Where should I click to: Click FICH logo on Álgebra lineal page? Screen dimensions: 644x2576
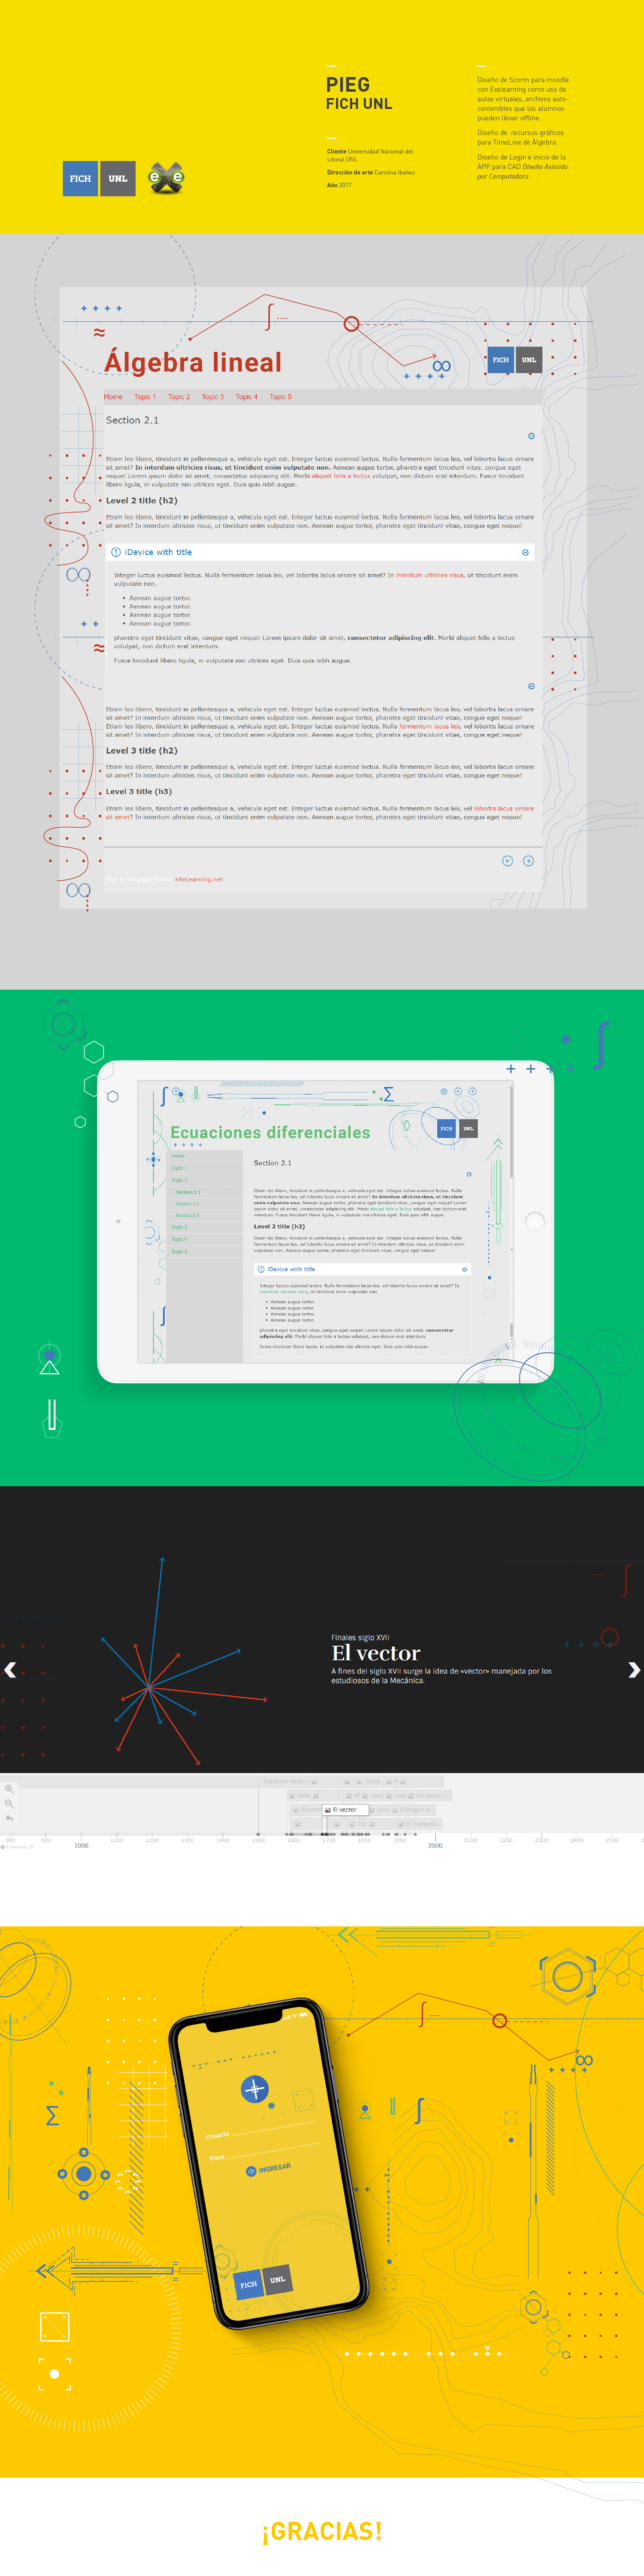coord(501,360)
